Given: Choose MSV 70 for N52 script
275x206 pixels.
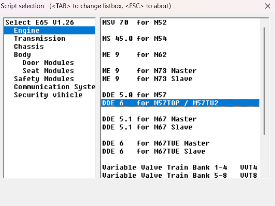Looking at the screenshot, I should pyautogui.click(x=180, y=22).
